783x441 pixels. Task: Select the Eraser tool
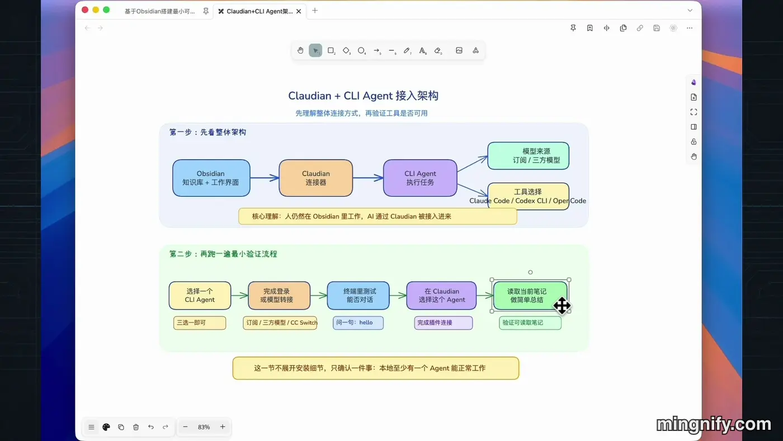[438, 50]
